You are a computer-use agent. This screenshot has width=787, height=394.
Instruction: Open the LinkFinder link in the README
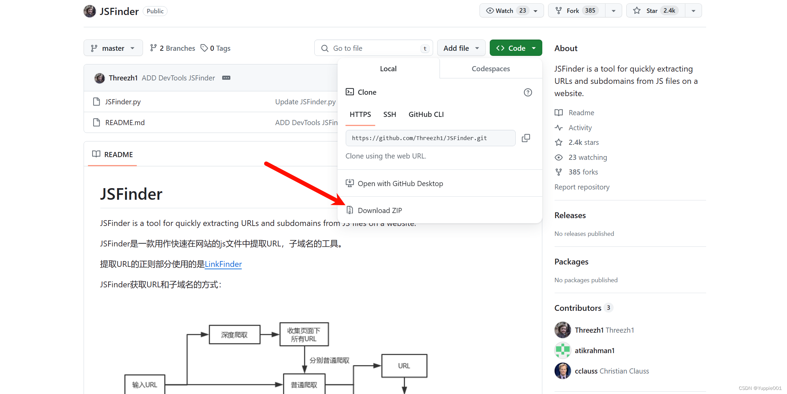(223, 264)
